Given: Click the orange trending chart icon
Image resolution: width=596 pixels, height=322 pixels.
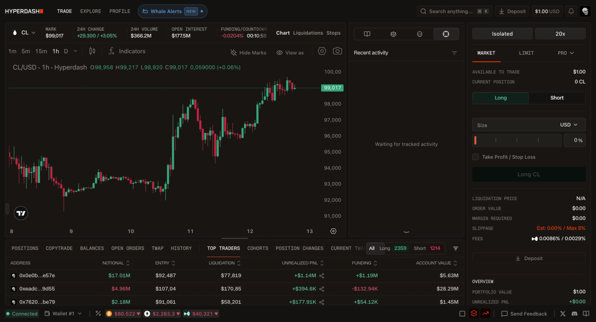Looking at the screenshot, I should tap(486, 314).
